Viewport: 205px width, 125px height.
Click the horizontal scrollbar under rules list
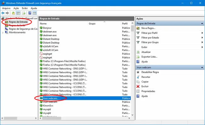point(85,118)
